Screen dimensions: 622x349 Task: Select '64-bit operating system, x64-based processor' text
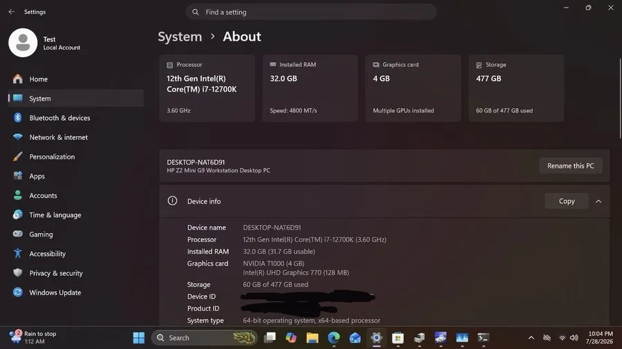tap(312, 321)
